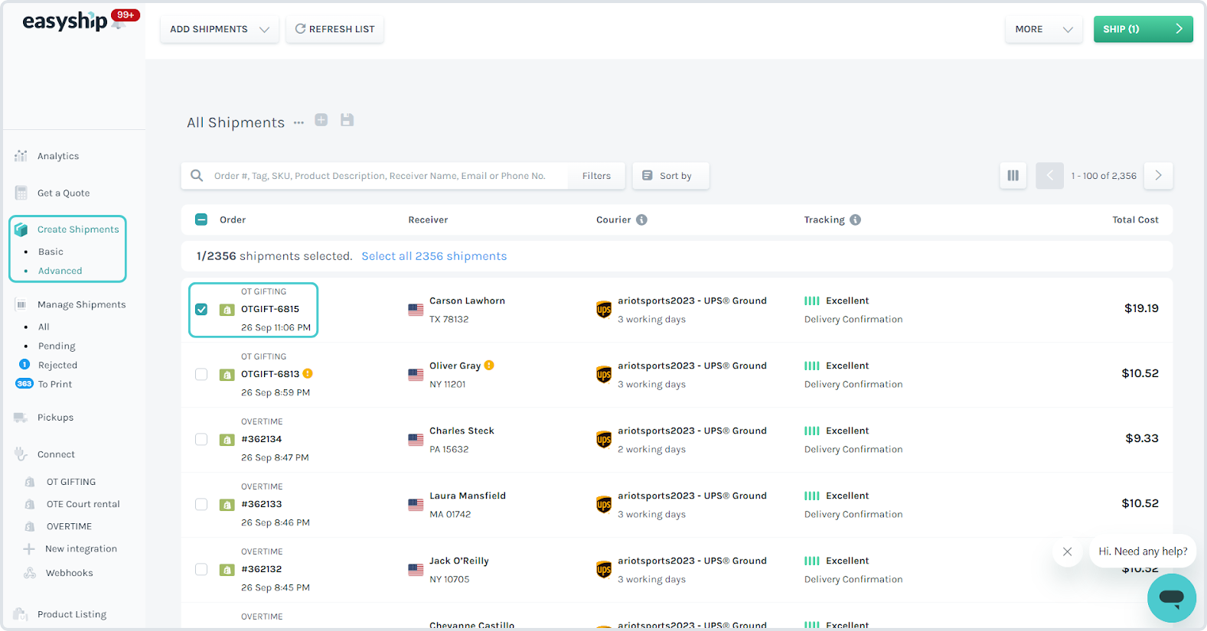Click the Manage Shipments icon
The width and height of the screenshot is (1207, 631).
pos(21,304)
